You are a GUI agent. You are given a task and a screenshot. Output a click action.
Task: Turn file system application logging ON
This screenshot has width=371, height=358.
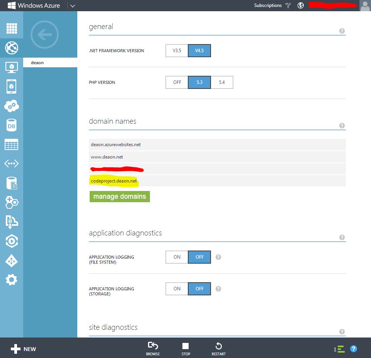[x=177, y=257]
